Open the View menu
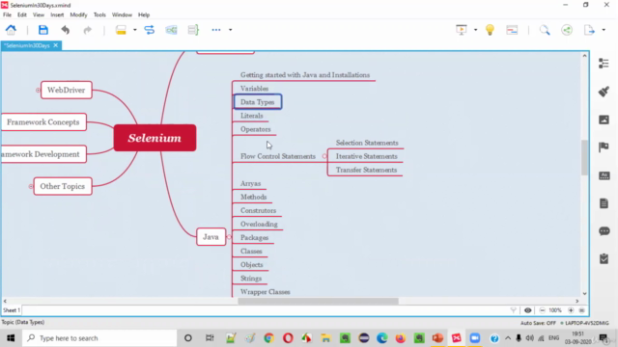This screenshot has width=618, height=347. [39, 15]
